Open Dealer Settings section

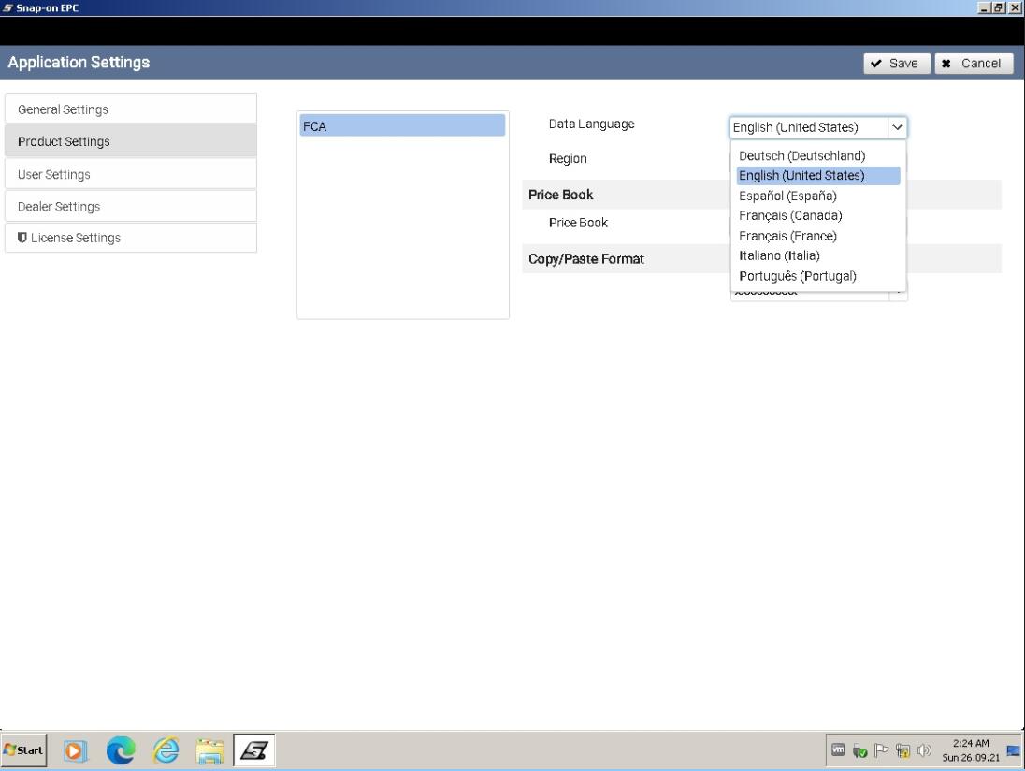pyautogui.click(x=131, y=206)
